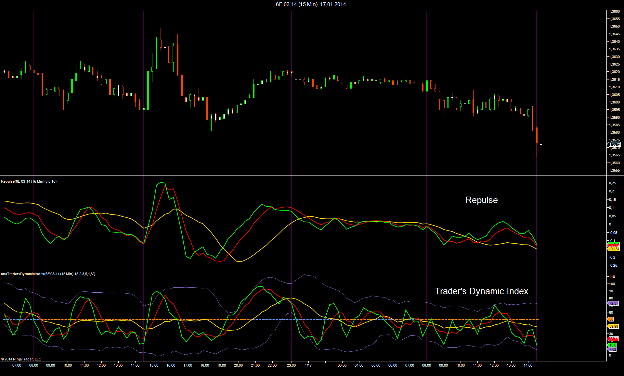The width and height of the screenshot is (624, 376).
Task: Click the NinjaTrader, LLC copyright text
Action: (x=21, y=359)
